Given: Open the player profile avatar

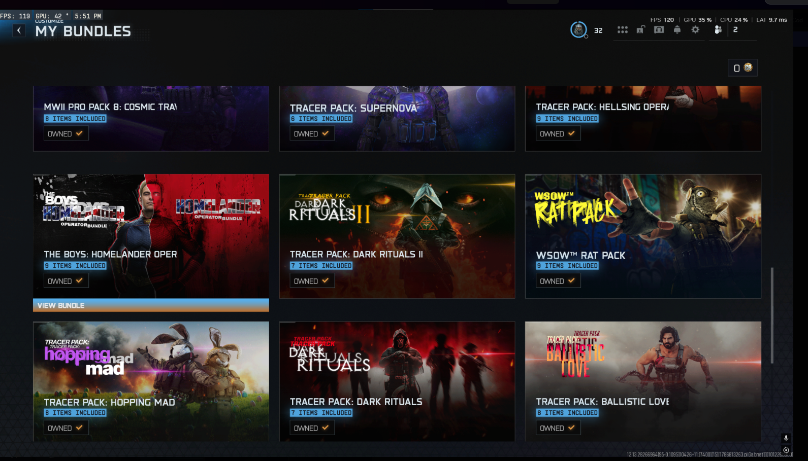Looking at the screenshot, I should tap(578, 30).
